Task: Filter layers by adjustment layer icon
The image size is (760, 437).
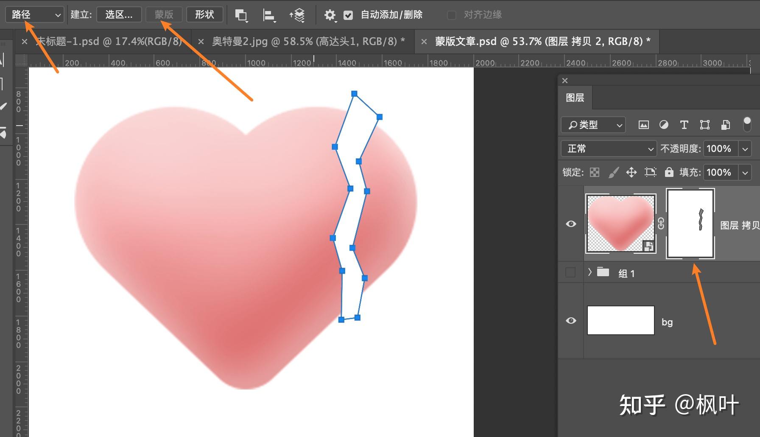Action: (664, 125)
